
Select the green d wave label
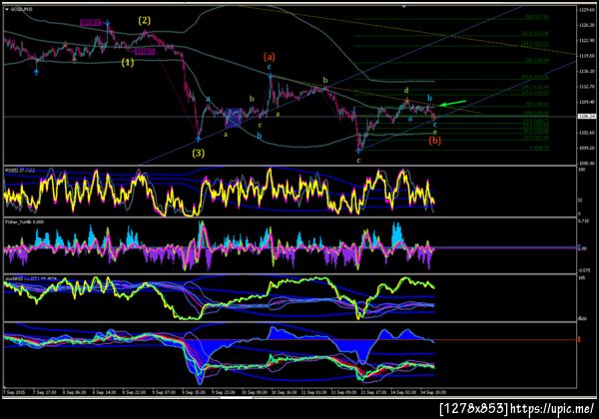(x=406, y=91)
